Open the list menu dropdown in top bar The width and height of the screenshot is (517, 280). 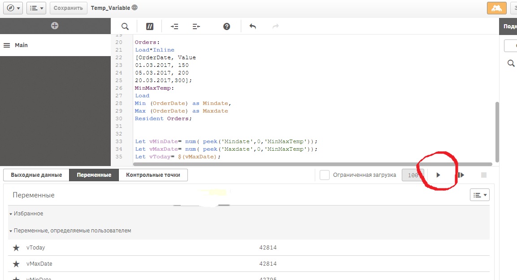(36, 8)
